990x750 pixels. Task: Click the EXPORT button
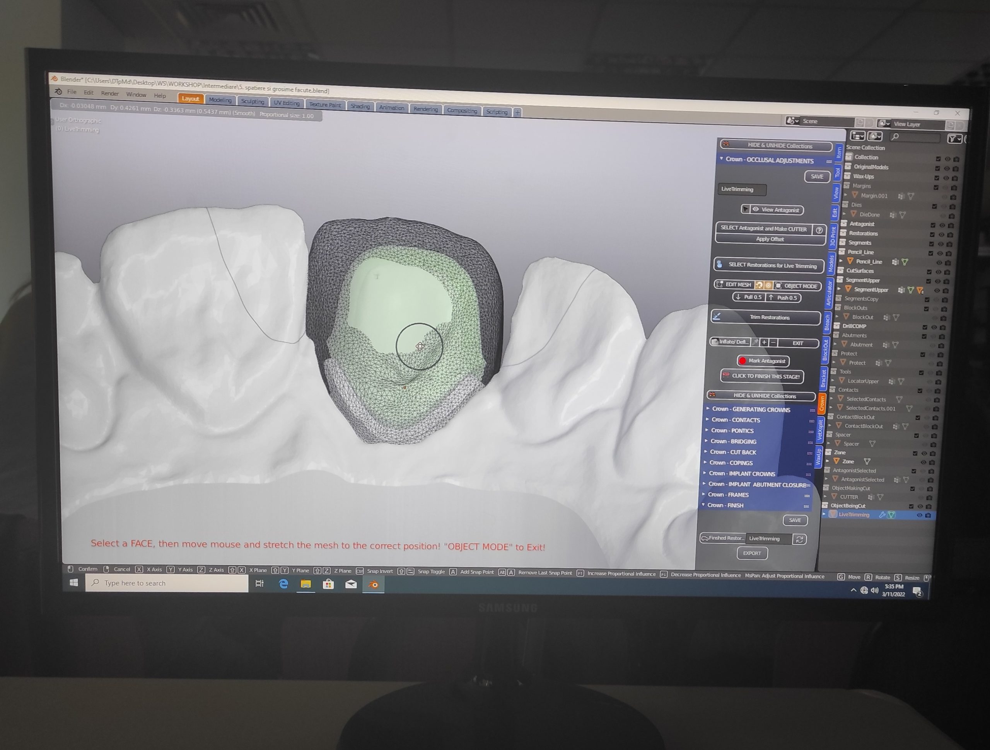coord(752,553)
